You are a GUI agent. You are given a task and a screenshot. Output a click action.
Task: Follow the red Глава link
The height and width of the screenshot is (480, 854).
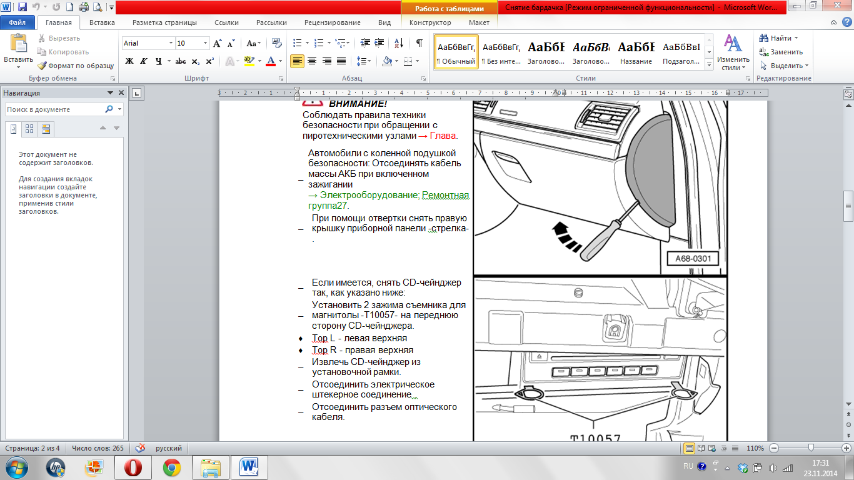tap(443, 136)
